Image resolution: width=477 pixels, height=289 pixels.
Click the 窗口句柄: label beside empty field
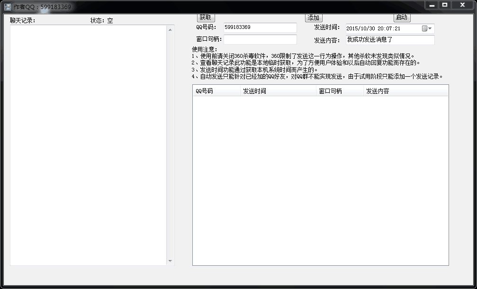point(209,39)
